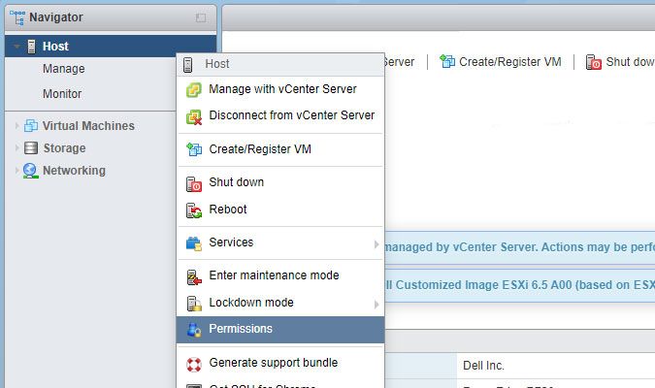655x388 pixels.
Task: Click the Networking globe icon in Navigator
Action: coord(31,171)
